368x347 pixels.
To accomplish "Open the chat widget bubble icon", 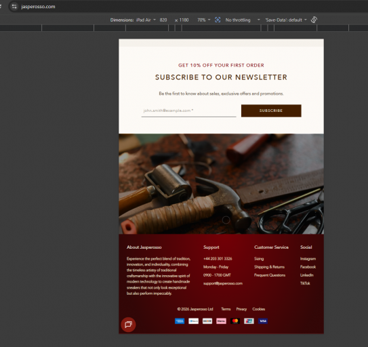I will [128, 325].
